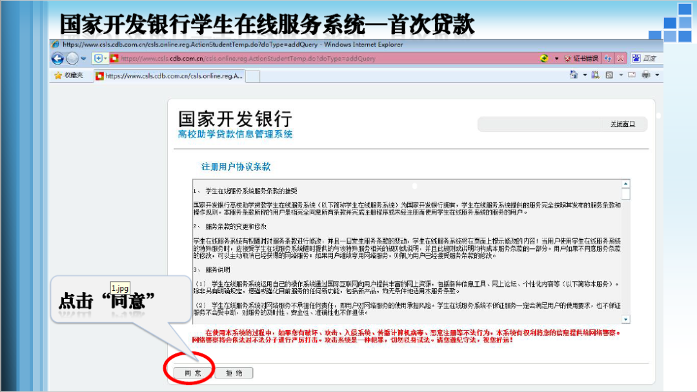Open the recent pages dropdown beside Forward
Screen dimensions: 697x392
tap(83, 59)
